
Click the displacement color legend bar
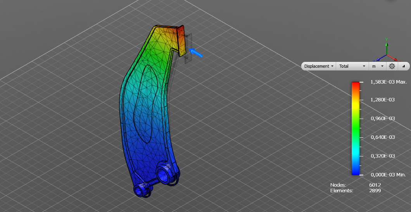[x=356, y=128]
